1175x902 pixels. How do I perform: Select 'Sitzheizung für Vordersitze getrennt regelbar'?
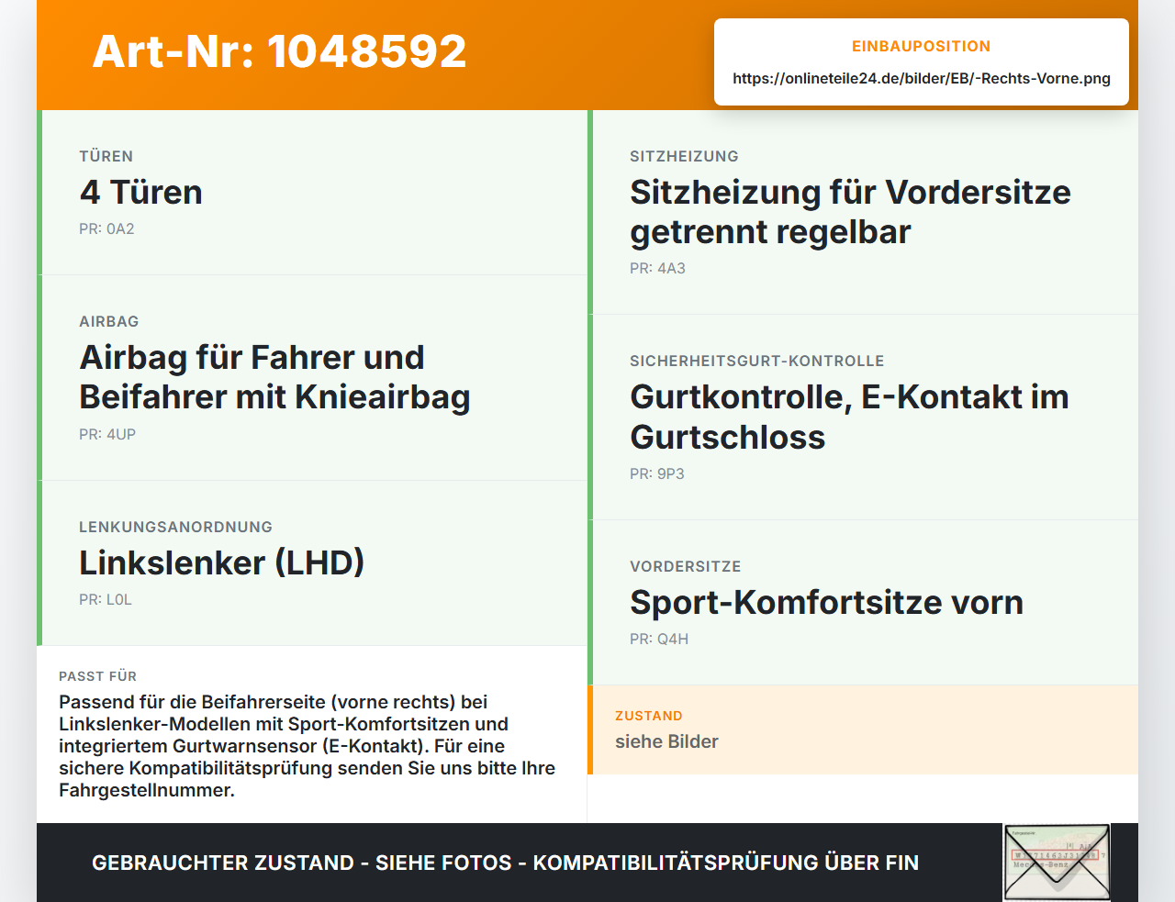850,212
